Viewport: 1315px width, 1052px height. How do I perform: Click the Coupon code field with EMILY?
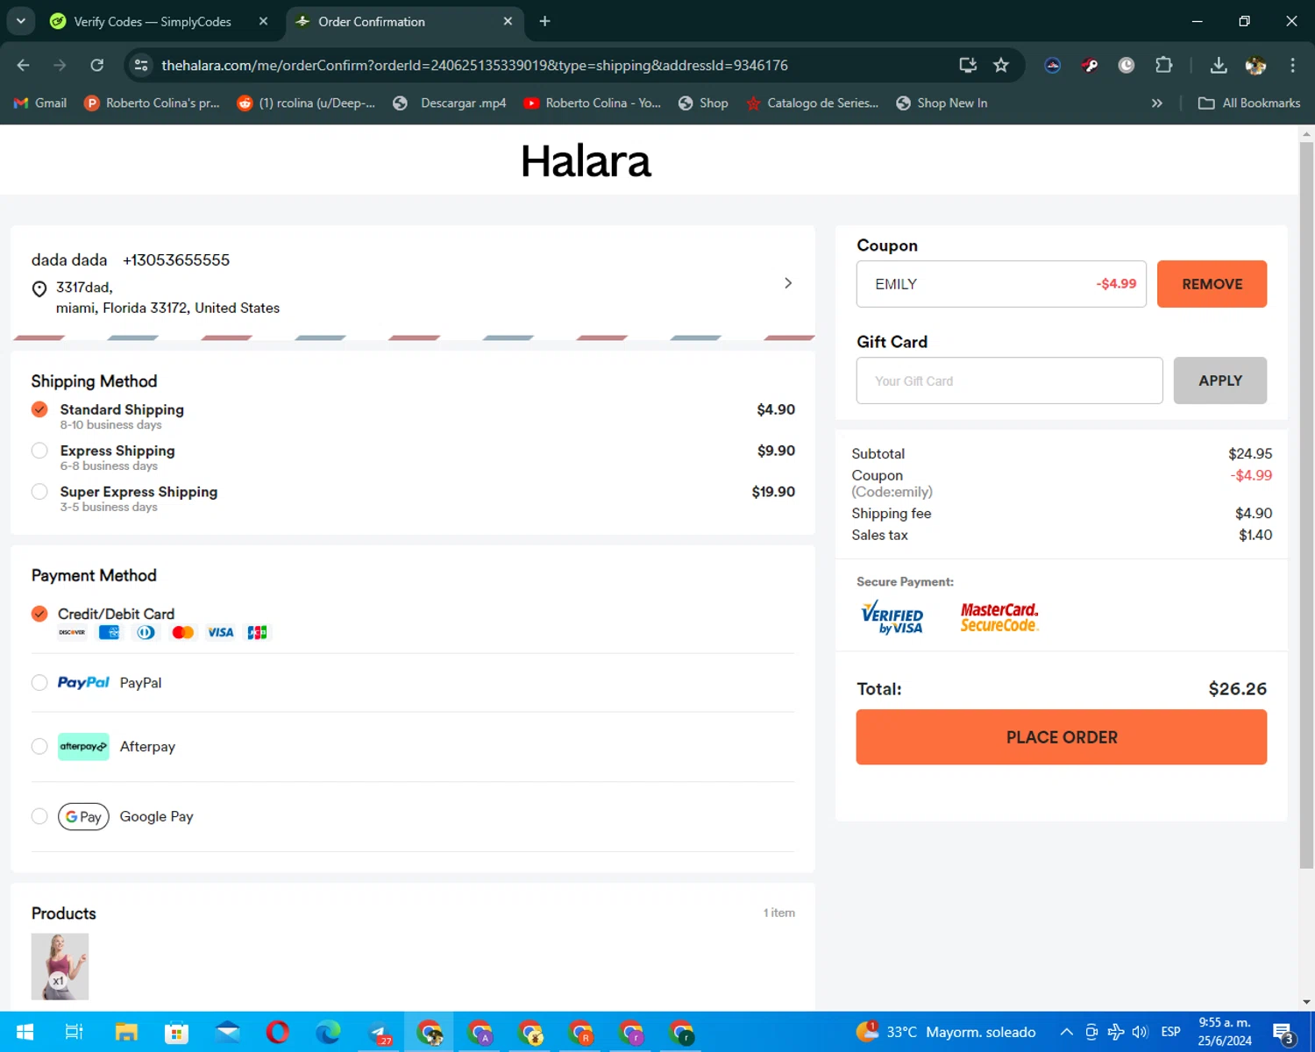(1001, 284)
